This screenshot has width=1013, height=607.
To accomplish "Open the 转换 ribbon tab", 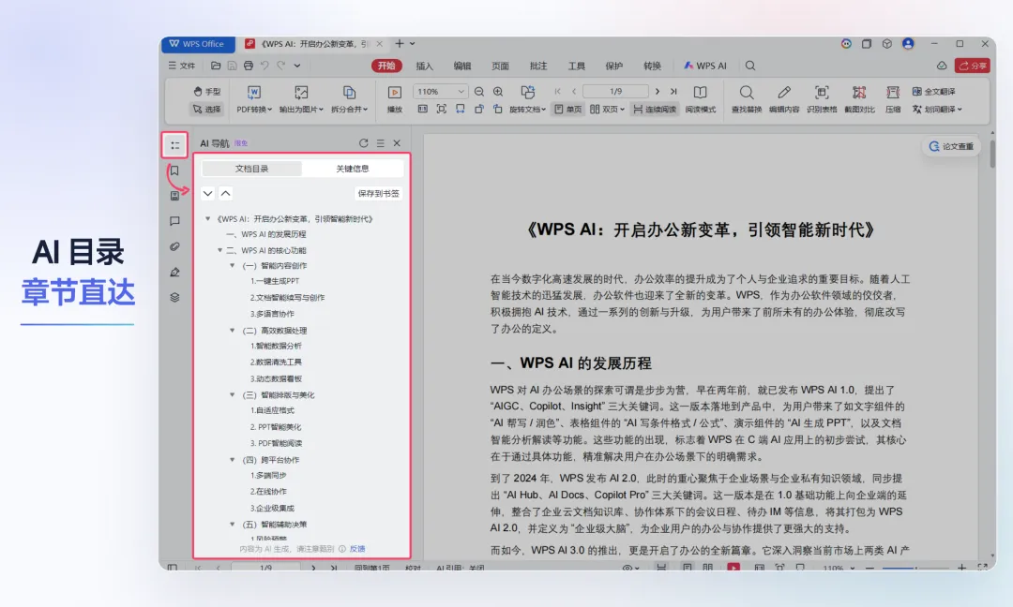I will pos(652,66).
